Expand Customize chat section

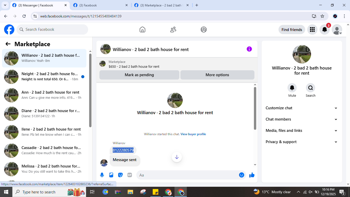[x=302, y=108]
